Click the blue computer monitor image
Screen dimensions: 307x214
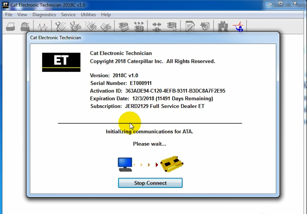point(125,164)
